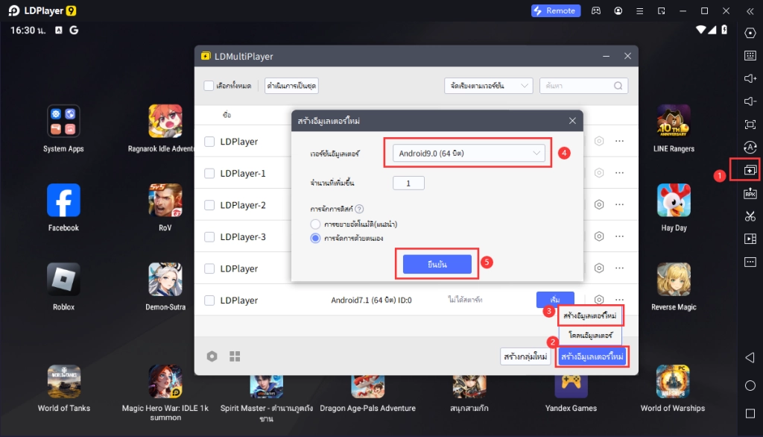Choose โคลนอีมูเลเตอร์ in the popup menu
Image resolution: width=763 pixels, height=437 pixels.
pos(590,335)
